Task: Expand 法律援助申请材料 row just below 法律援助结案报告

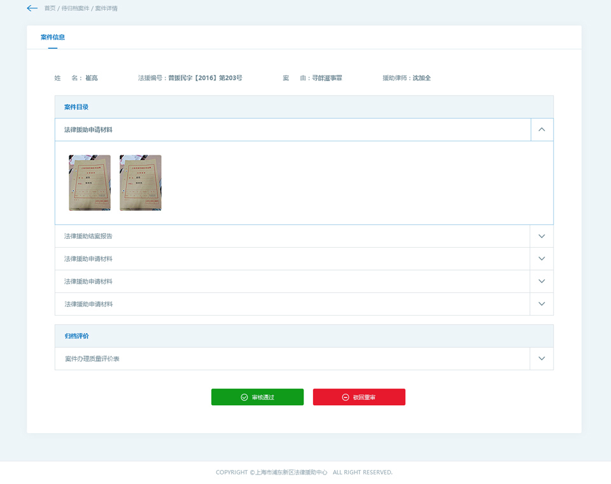Action: click(542, 259)
